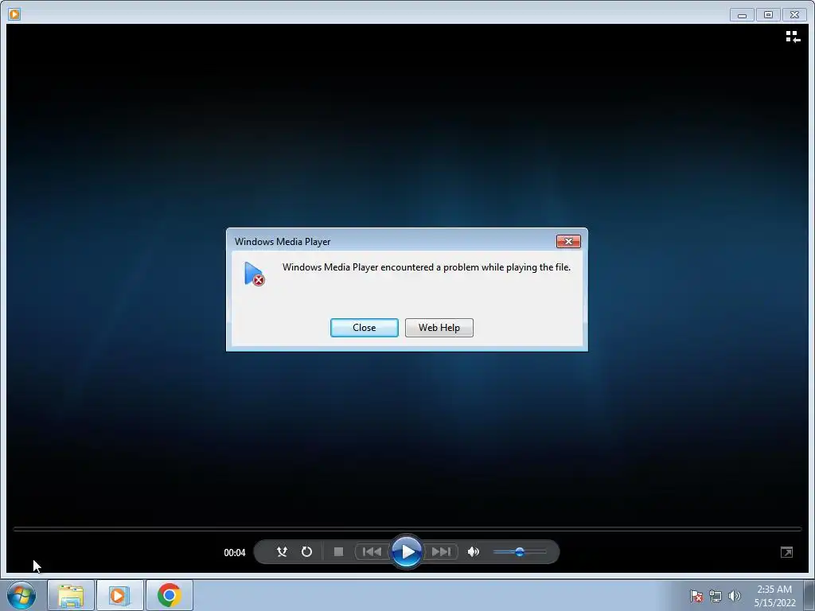Click the seek progress bar
Screen dimensions: 815x611
407,529
